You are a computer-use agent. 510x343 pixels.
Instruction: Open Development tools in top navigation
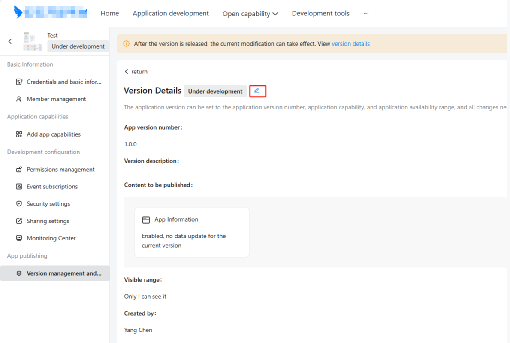[320, 13]
